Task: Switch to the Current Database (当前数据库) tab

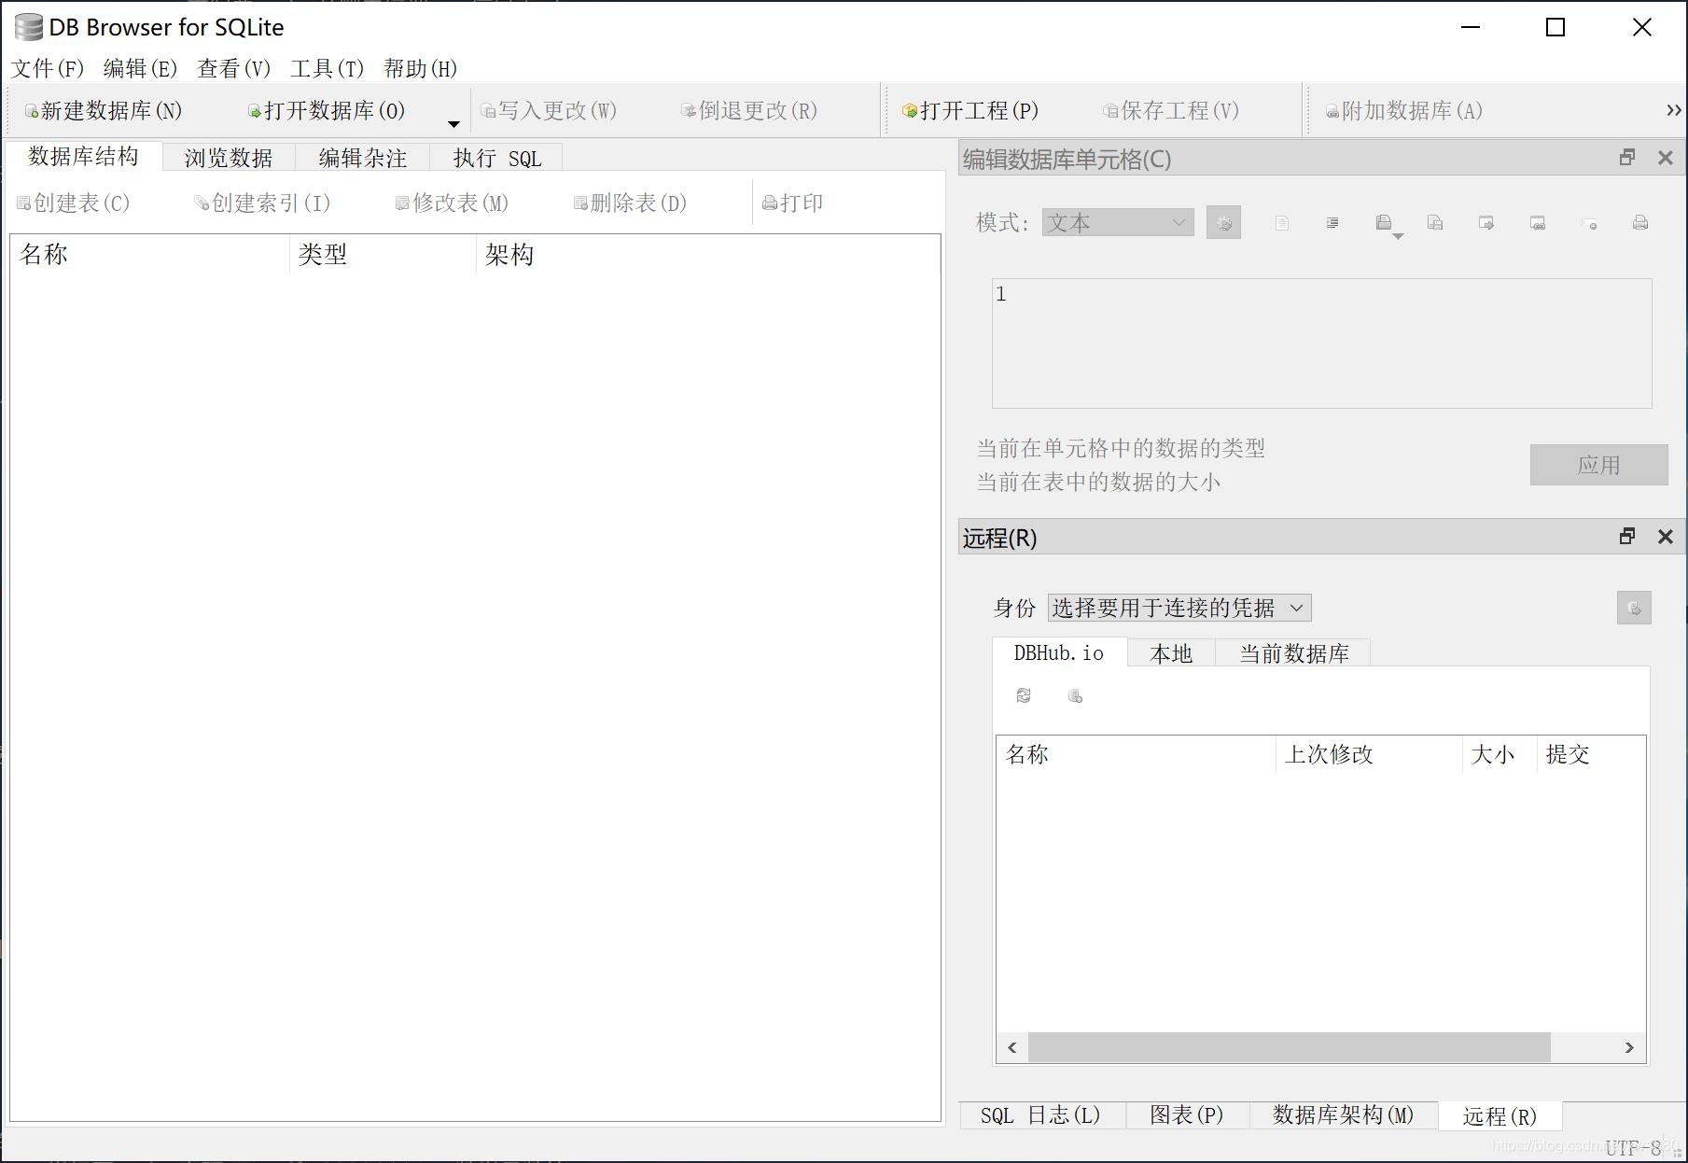Action: (1293, 653)
